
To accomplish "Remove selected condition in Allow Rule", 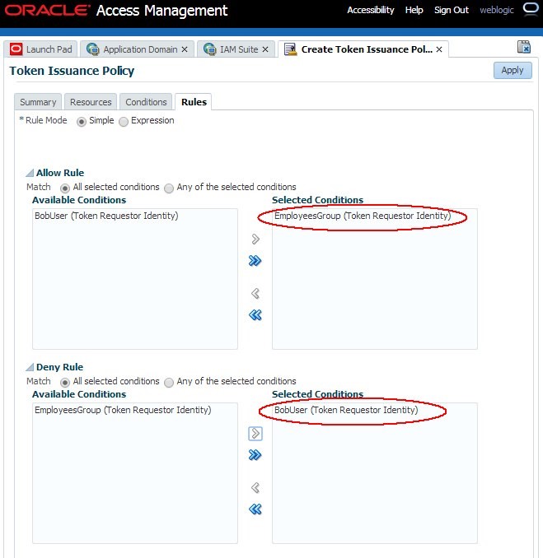I will (x=255, y=293).
